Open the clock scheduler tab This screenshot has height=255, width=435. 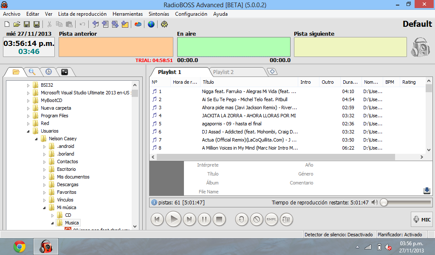tap(48, 72)
